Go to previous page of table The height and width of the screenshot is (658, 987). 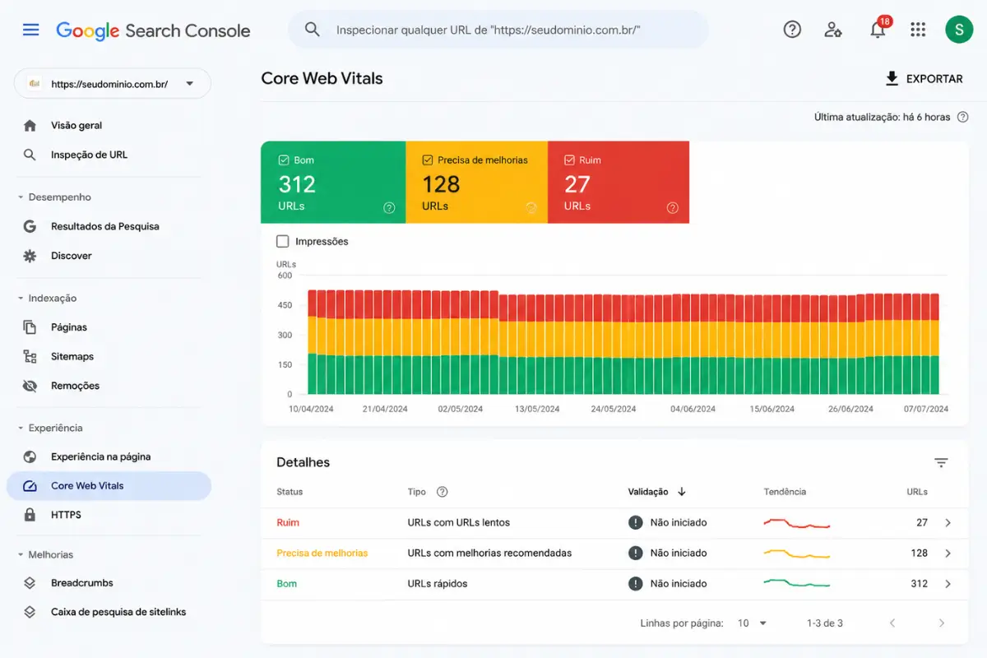[x=892, y=623]
